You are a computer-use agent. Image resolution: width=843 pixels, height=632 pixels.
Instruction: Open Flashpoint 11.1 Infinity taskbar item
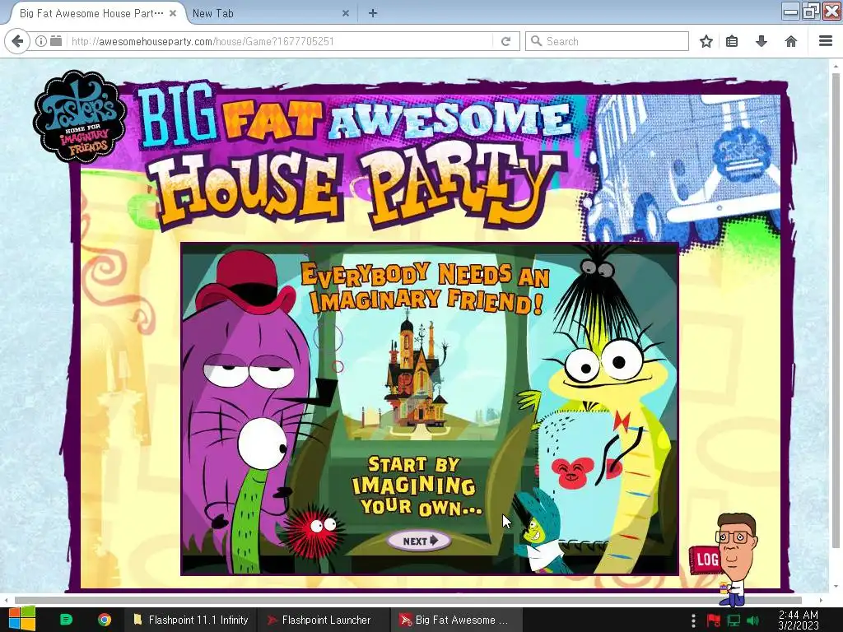pos(191,620)
